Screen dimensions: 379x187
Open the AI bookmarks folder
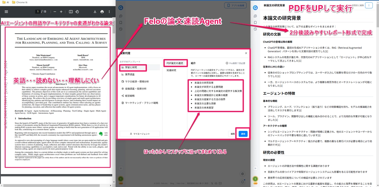coord(6,2)
